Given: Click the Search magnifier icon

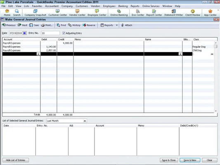Looking at the screenshot, I should click(x=17, y=11).
